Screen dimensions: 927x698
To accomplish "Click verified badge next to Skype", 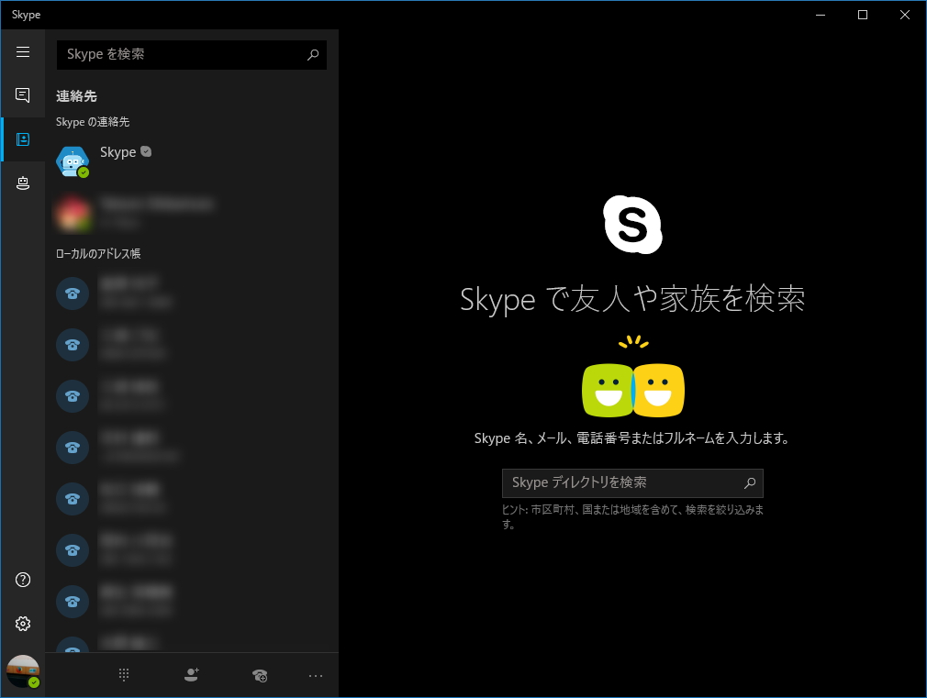I will pyautogui.click(x=146, y=152).
